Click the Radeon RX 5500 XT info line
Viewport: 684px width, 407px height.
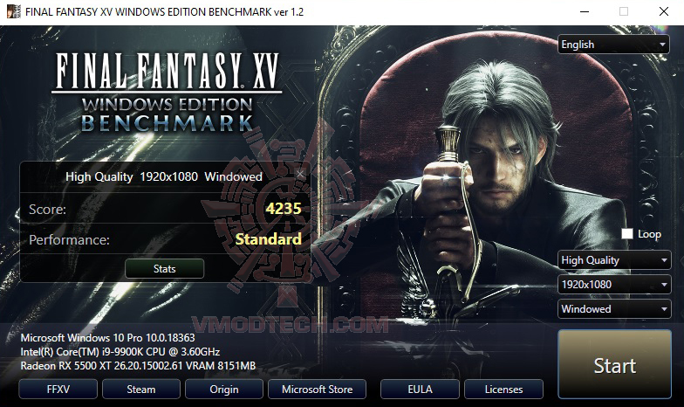coord(138,365)
